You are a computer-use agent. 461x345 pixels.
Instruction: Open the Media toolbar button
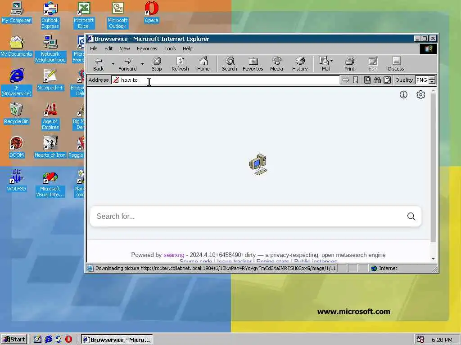pyautogui.click(x=276, y=64)
